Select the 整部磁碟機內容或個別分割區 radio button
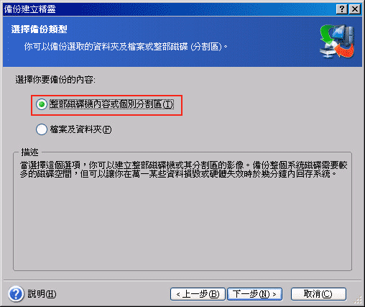This screenshot has width=365, height=307. click(42, 104)
